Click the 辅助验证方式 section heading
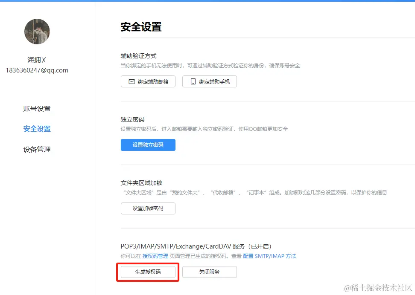This screenshot has height=295, width=415. point(139,55)
